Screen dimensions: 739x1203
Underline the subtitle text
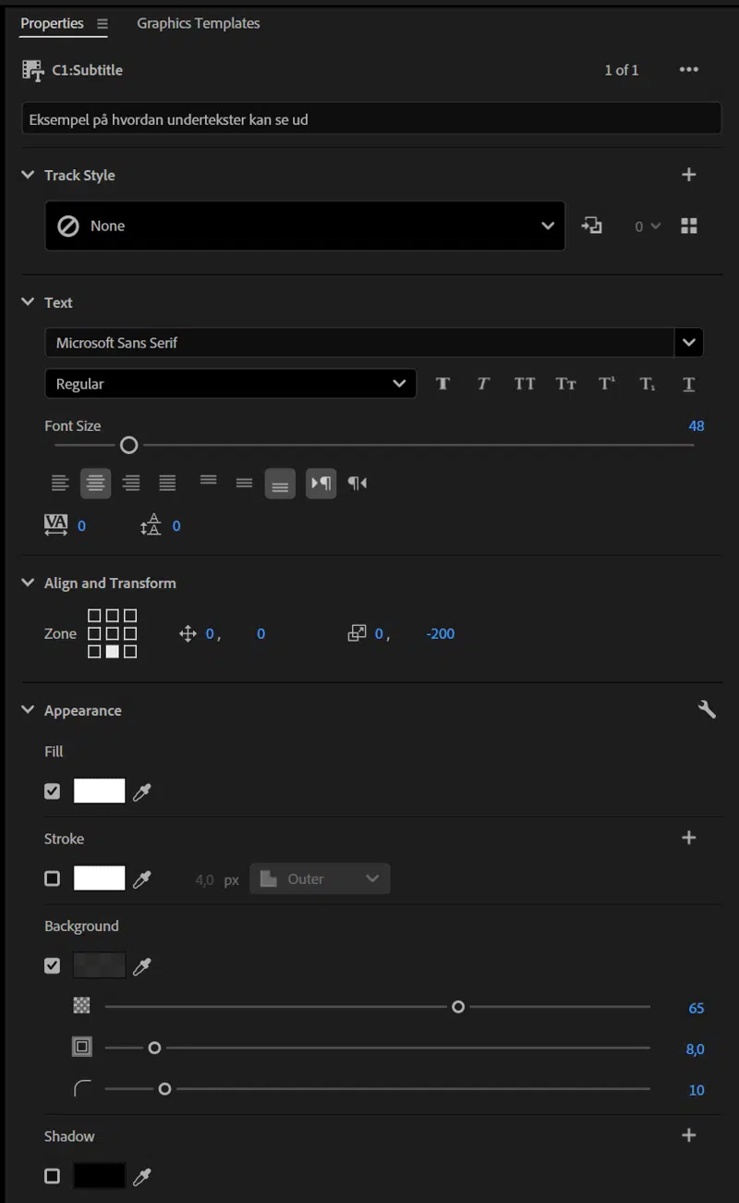[x=688, y=383]
